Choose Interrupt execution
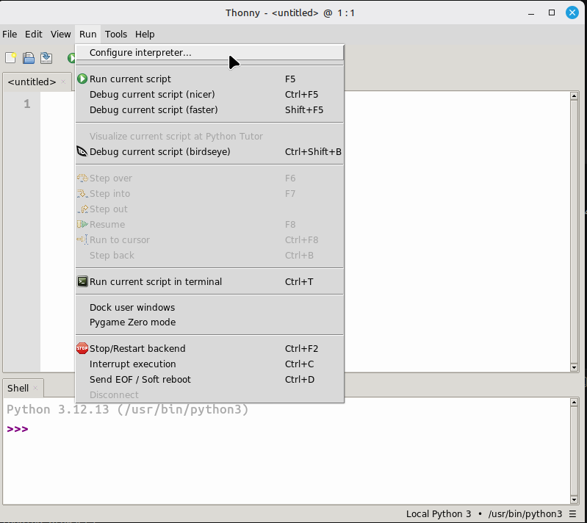Screen dimensions: 587x523 [209, 364]
